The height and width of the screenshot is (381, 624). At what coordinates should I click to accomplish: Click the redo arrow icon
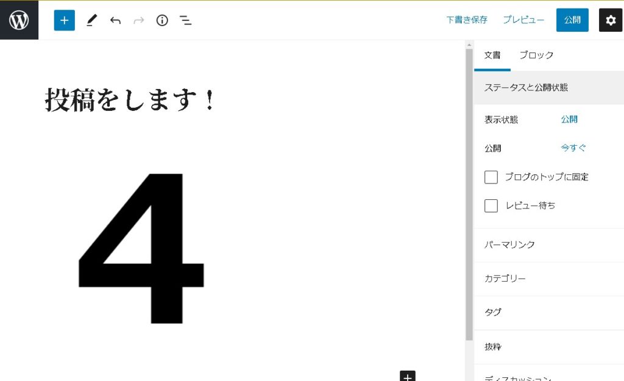coord(139,20)
